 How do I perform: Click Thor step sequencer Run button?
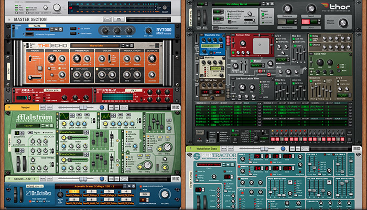tap(199, 132)
